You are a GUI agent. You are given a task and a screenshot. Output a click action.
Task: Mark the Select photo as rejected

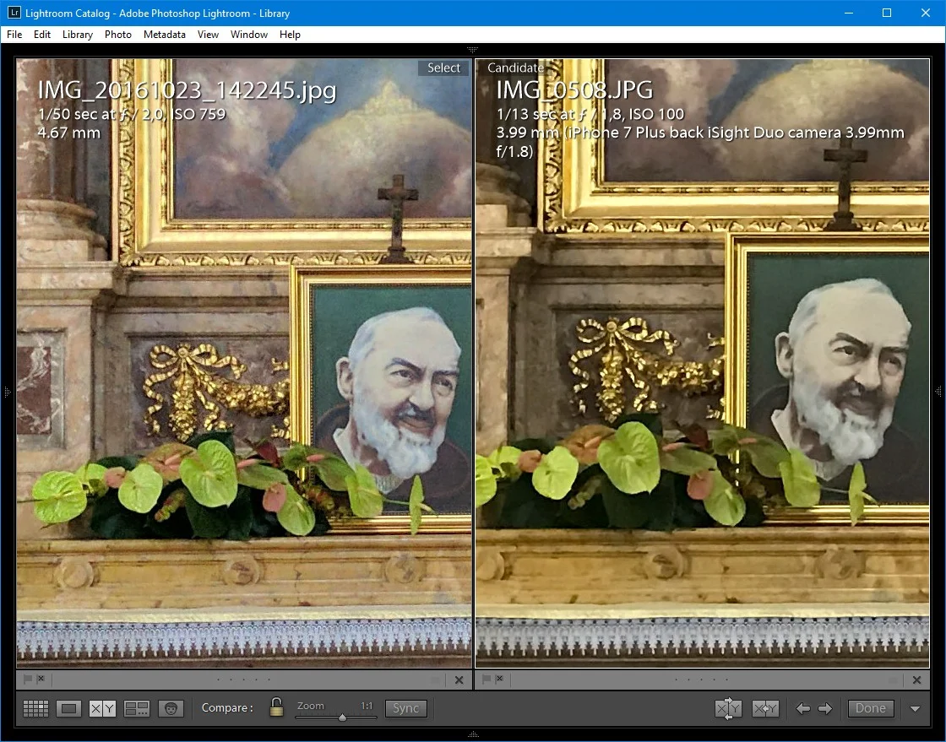click(41, 679)
